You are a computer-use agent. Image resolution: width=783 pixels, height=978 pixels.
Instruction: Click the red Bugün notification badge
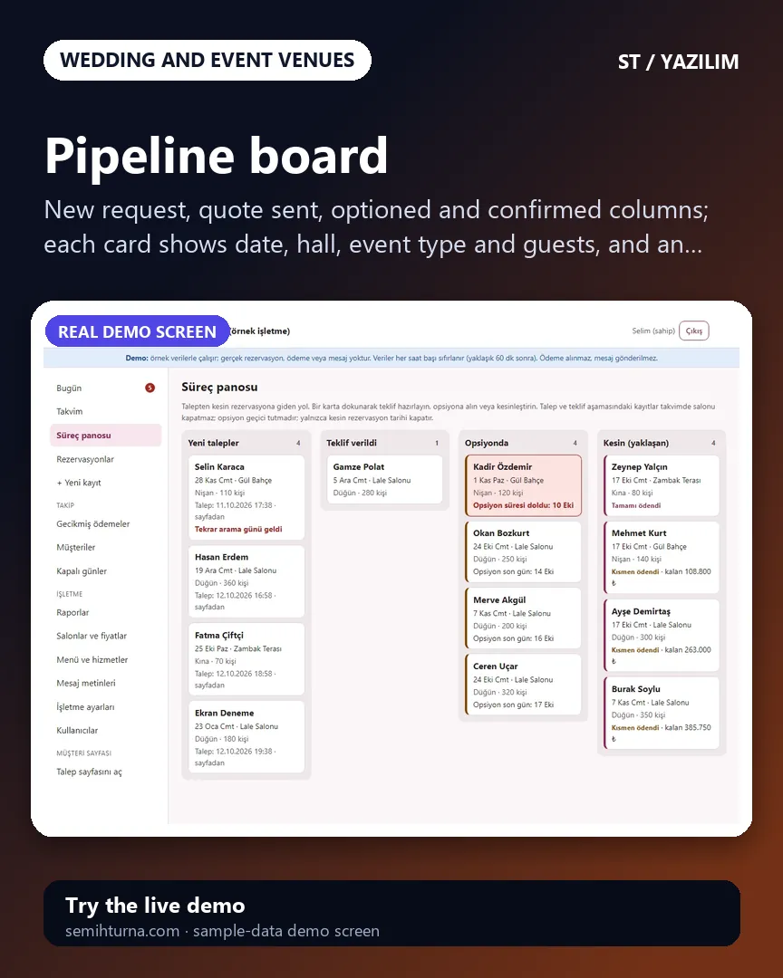point(150,388)
